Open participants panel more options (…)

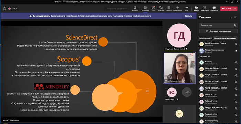231,17
